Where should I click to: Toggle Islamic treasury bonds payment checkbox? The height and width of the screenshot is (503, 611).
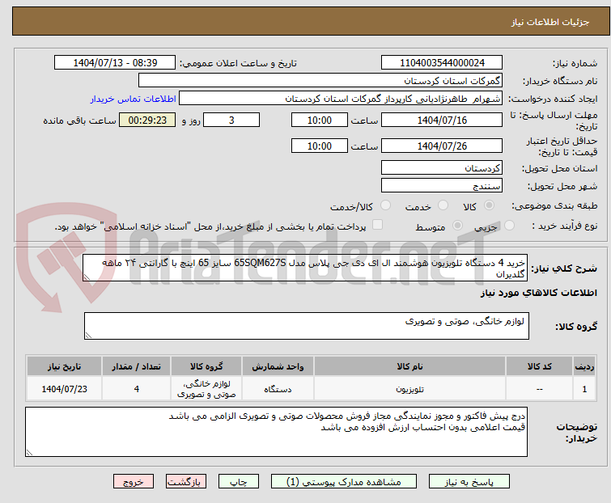click(x=377, y=225)
